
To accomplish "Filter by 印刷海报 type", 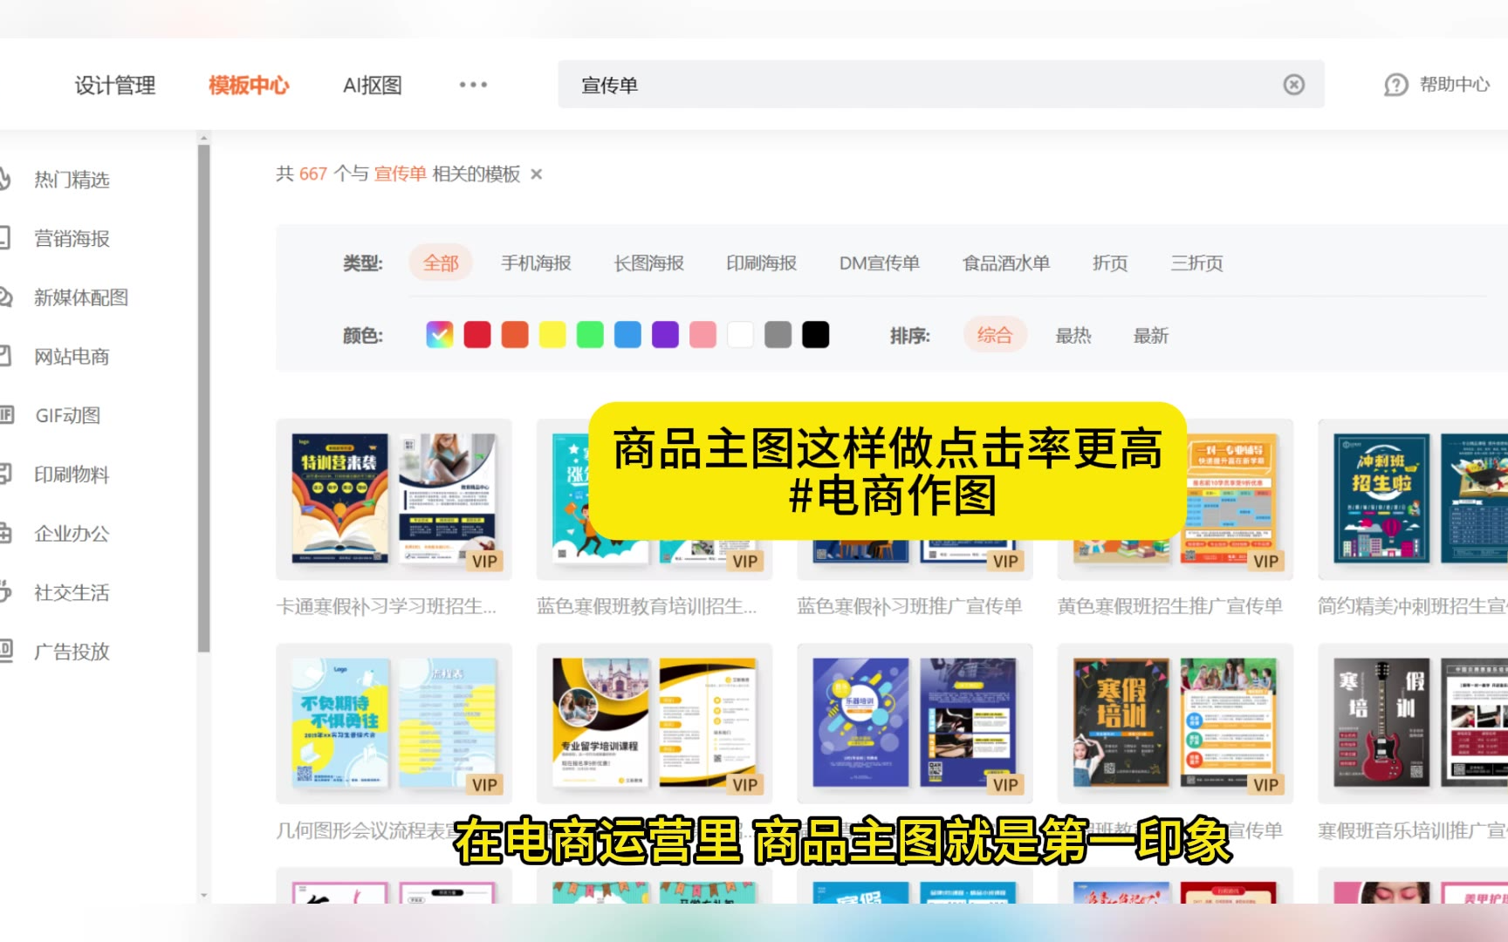I will [x=761, y=263].
